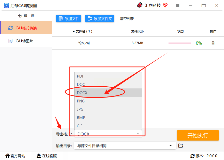Image resolution: width=224 pixels, height=160 pixels.
Task: Select the CAJ格式转换 sidebar tab
Action: 26,28
